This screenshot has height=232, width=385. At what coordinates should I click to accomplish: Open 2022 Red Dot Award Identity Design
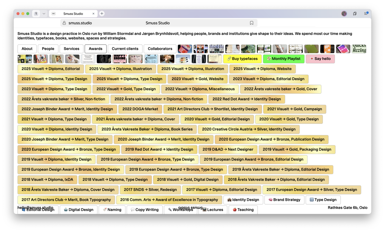click(x=247, y=99)
